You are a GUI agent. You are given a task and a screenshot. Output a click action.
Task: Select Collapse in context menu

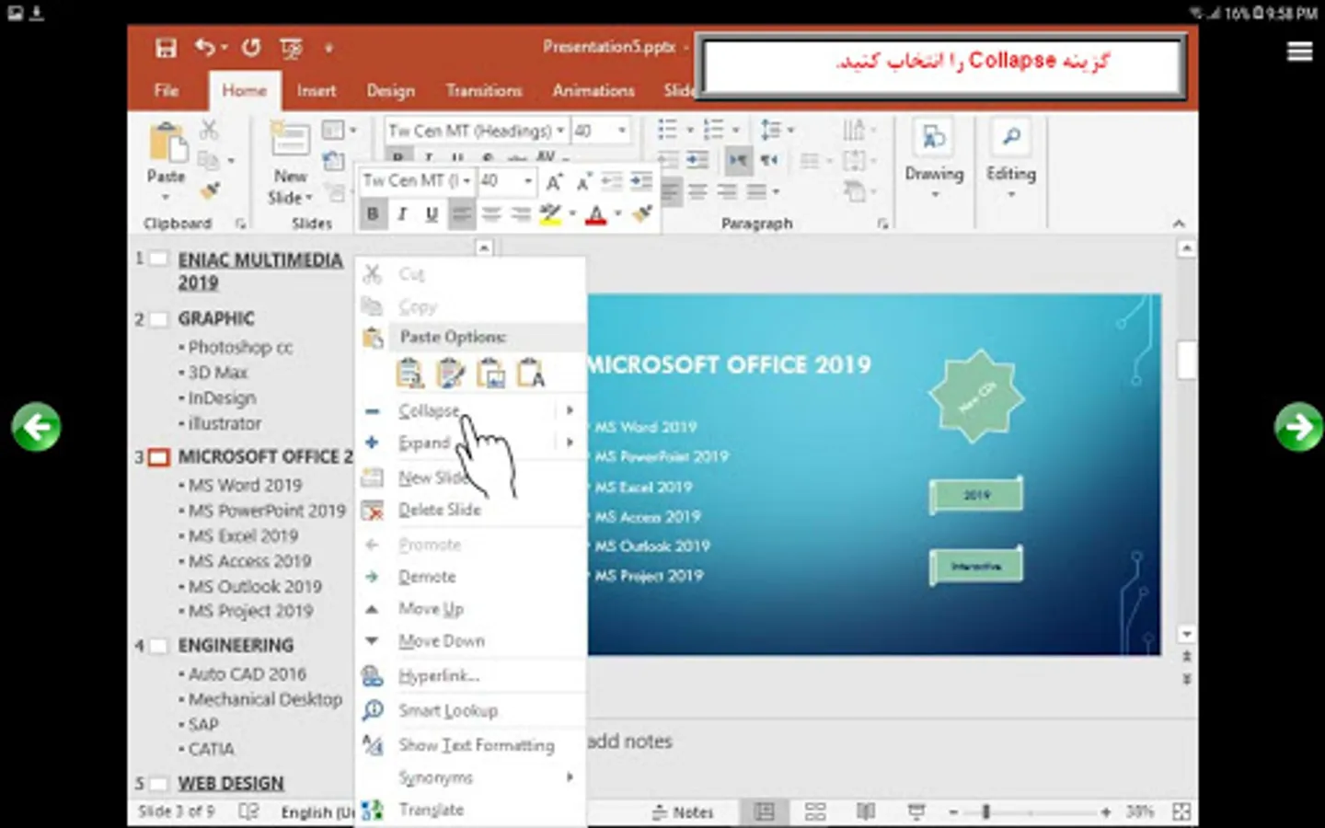[x=470, y=410]
